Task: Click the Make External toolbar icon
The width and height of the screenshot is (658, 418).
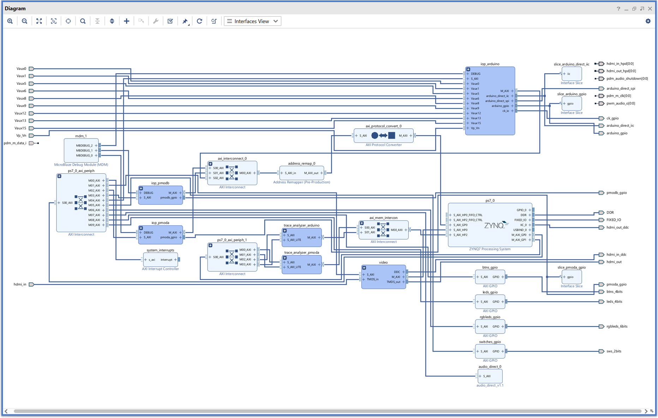Action: tap(141, 21)
